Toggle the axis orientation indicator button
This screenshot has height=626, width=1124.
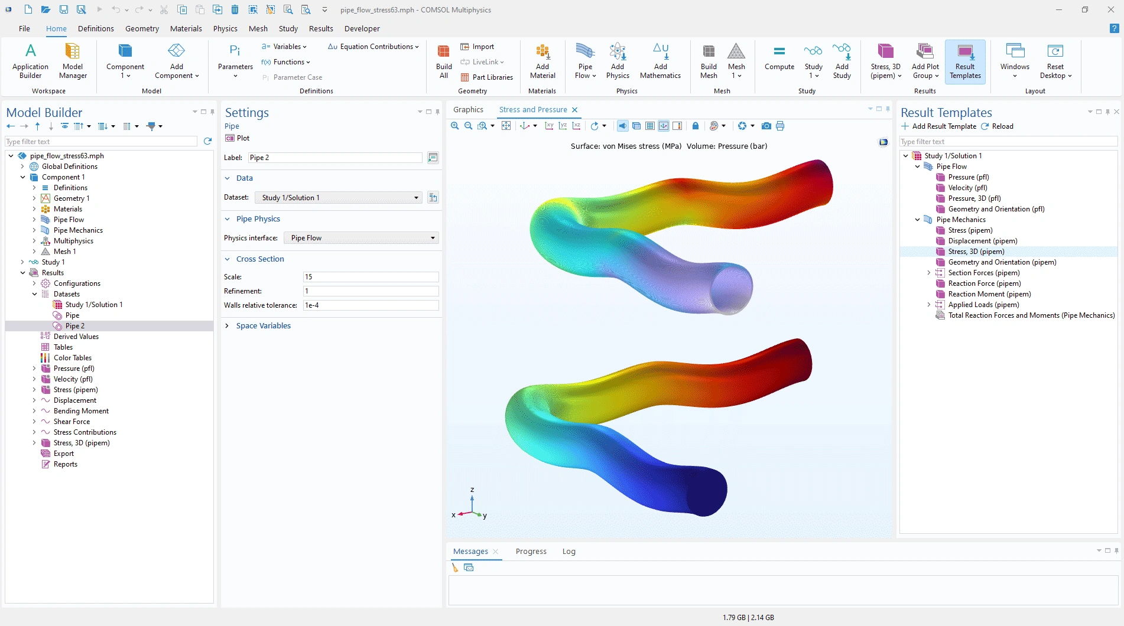[664, 126]
